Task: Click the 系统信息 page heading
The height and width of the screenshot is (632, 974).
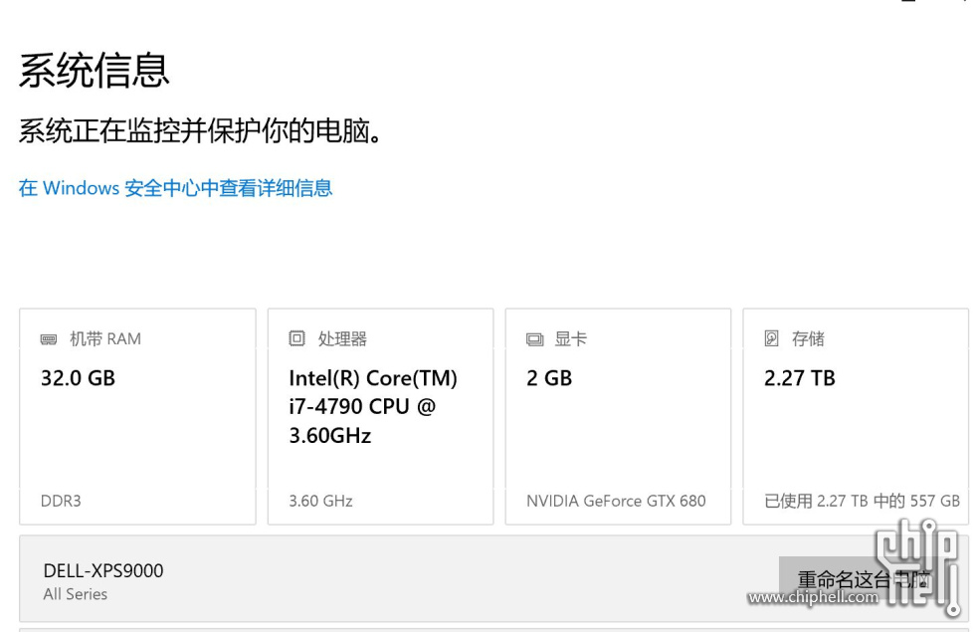Action: click(95, 70)
